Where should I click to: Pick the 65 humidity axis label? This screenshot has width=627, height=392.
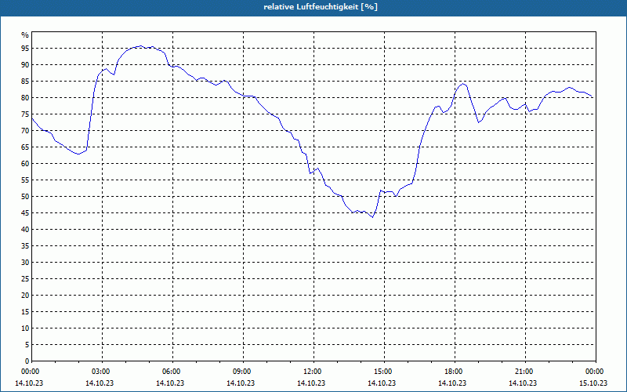click(x=25, y=147)
